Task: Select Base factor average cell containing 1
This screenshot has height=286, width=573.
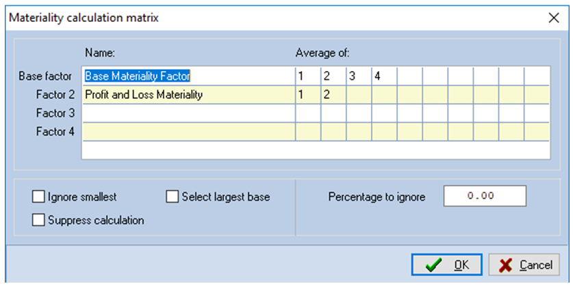Action: click(308, 76)
